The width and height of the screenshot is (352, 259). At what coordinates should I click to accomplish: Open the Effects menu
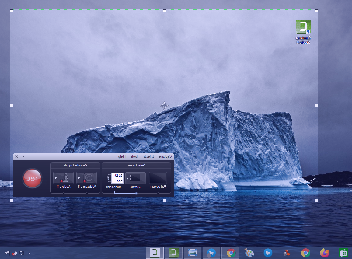(149, 156)
